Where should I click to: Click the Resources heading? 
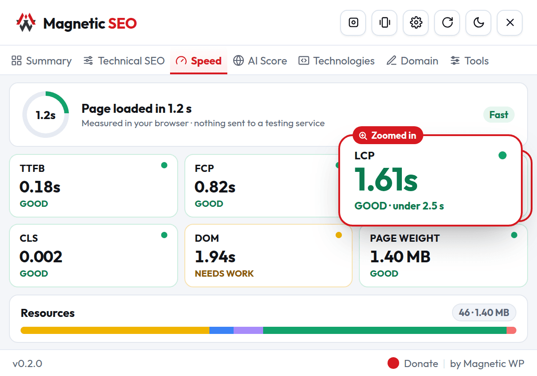tap(48, 313)
